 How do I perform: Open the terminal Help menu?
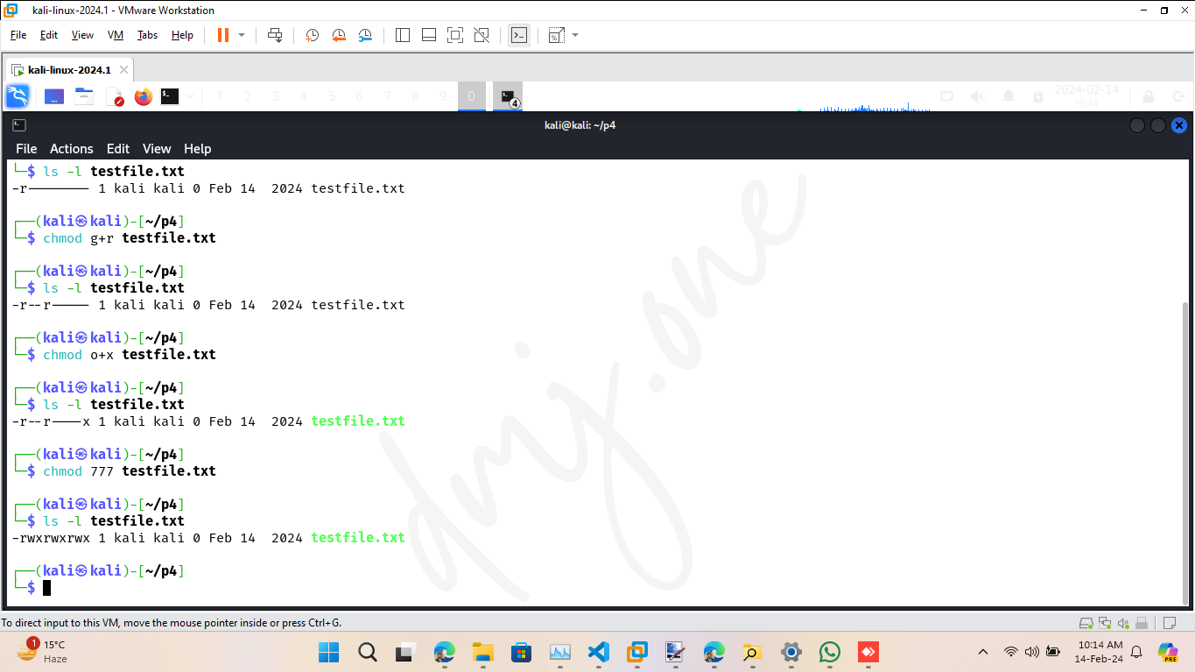(197, 149)
